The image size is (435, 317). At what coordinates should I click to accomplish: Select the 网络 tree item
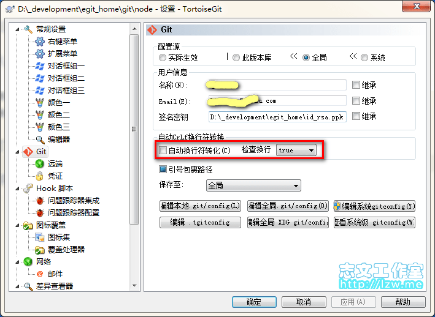[44, 262]
